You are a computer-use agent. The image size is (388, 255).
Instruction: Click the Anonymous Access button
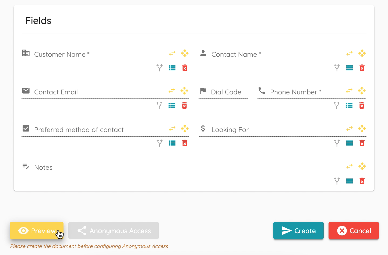tap(114, 231)
